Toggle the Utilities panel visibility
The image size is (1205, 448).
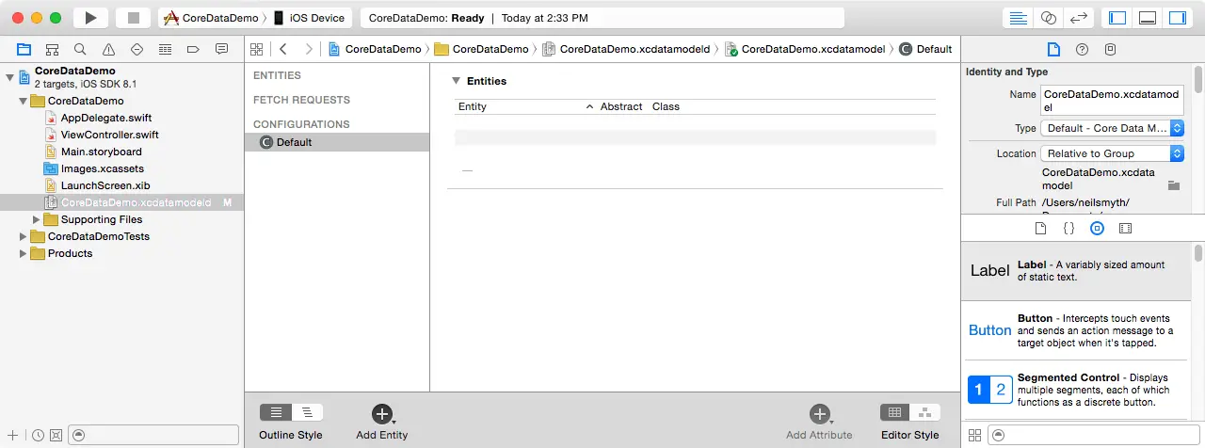click(x=1178, y=18)
